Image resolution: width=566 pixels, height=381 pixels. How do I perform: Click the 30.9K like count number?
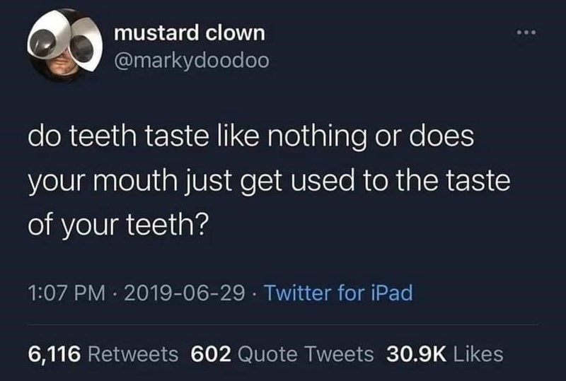[416, 354]
